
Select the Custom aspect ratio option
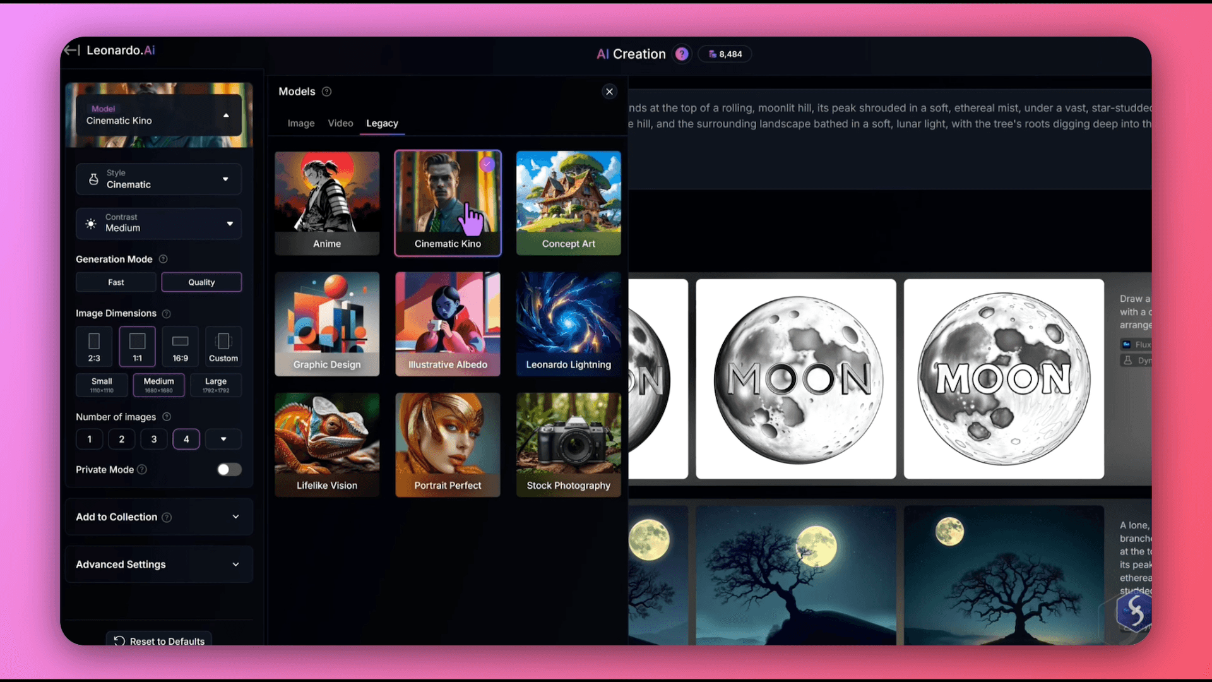click(x=223, y=347)
